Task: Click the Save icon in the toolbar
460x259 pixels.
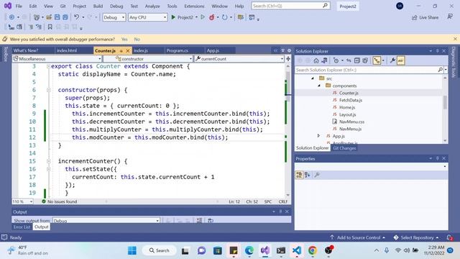Action: click(57, 17)
